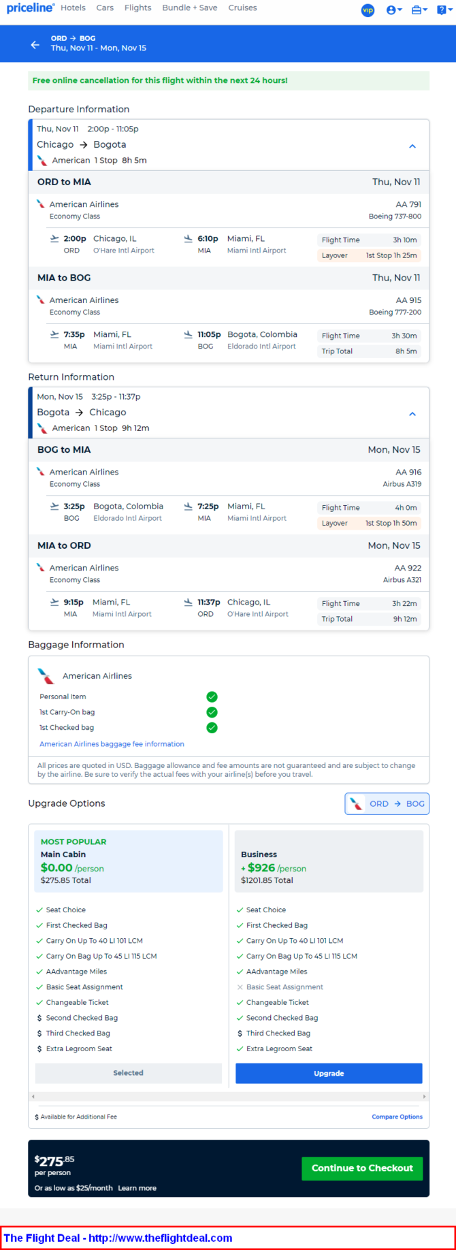Upgrade to Business cabin

point(329,1074)
